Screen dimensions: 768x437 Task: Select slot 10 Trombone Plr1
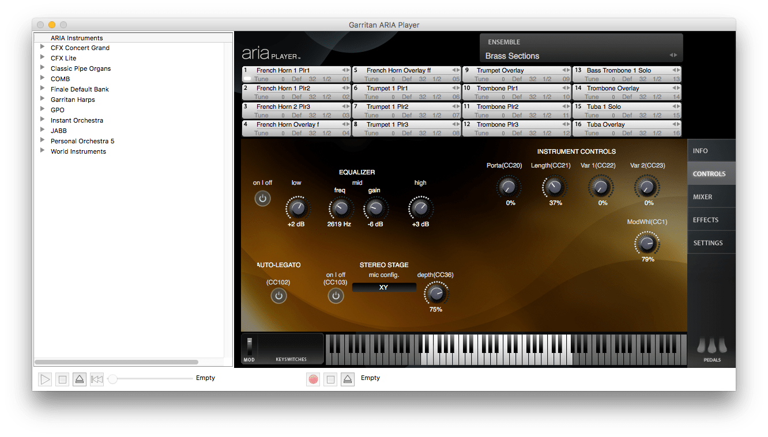517,92
